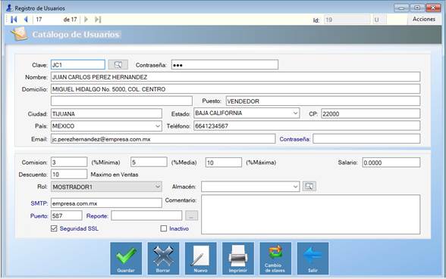Click the Salir exit button

point(313,259)
